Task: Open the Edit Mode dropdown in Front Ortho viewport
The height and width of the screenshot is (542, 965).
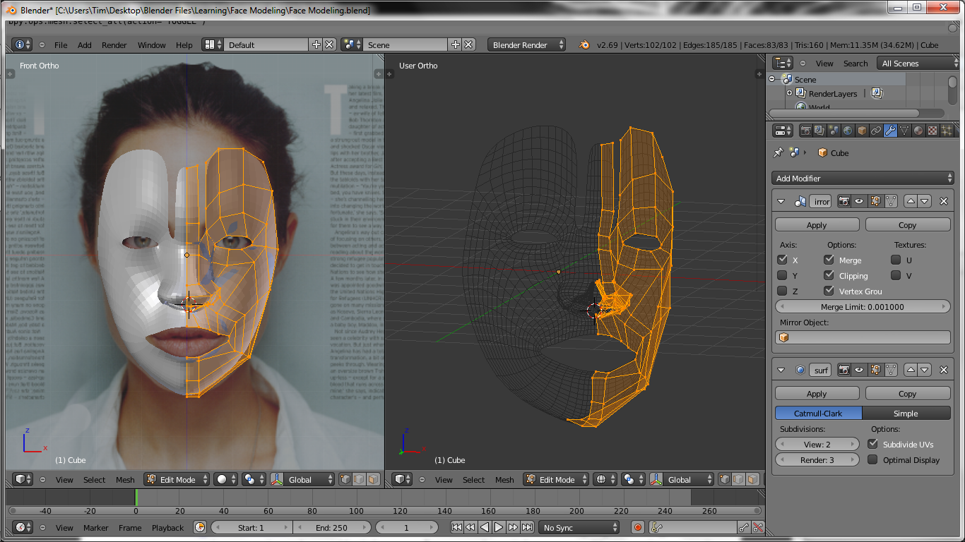Action: click(x=176, y=479)
